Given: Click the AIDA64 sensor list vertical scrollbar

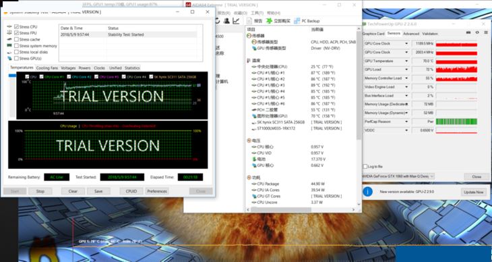Looking at the screenshot, I should 359,85.
